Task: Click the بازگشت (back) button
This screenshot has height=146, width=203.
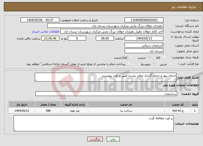Action: (x=95, y=139)
